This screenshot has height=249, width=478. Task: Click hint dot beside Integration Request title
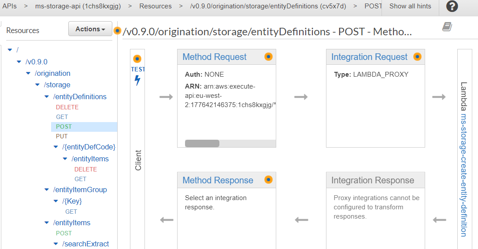tap(417, 56)
